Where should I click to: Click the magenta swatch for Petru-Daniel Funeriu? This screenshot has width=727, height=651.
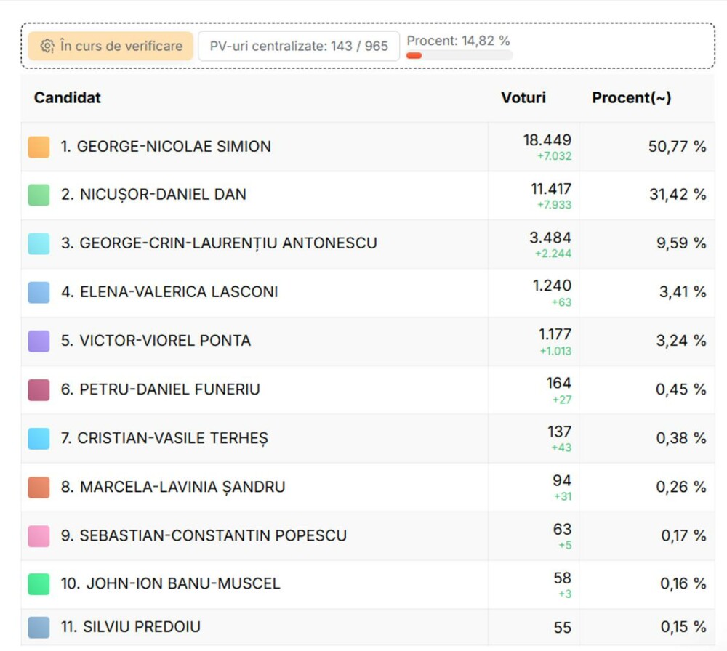pos(39,389)
